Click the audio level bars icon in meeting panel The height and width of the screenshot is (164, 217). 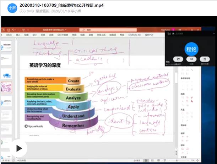(168, 33)
